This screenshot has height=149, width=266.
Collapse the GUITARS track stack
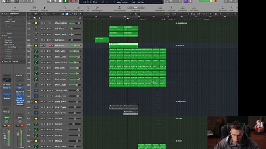pos(32,118)
